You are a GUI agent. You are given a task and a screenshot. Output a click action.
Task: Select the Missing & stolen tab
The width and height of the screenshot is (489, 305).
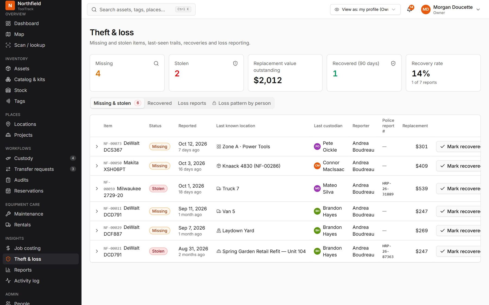(x=117, y=103)
